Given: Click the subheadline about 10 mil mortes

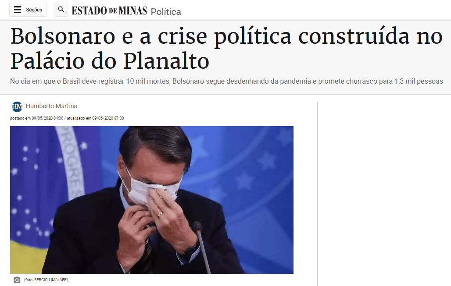Looking at the screenshot, I should (226, 81).
